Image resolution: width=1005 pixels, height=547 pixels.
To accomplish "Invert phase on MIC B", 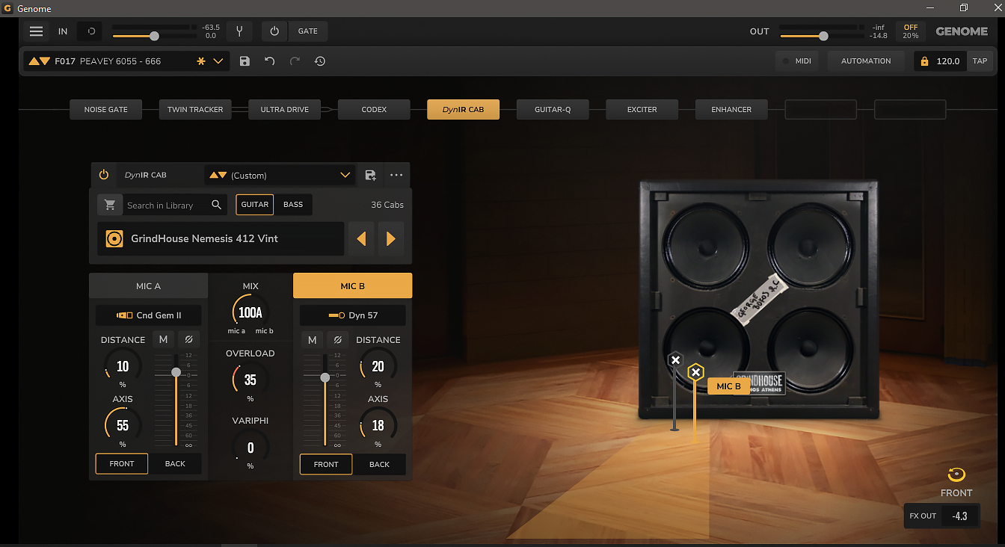I will click(x=337, y=340).
